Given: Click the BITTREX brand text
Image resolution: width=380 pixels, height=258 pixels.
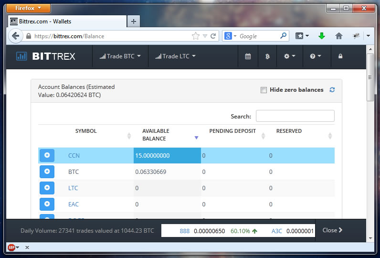Looking at the screenshot, I should click(x=54, y=56).
